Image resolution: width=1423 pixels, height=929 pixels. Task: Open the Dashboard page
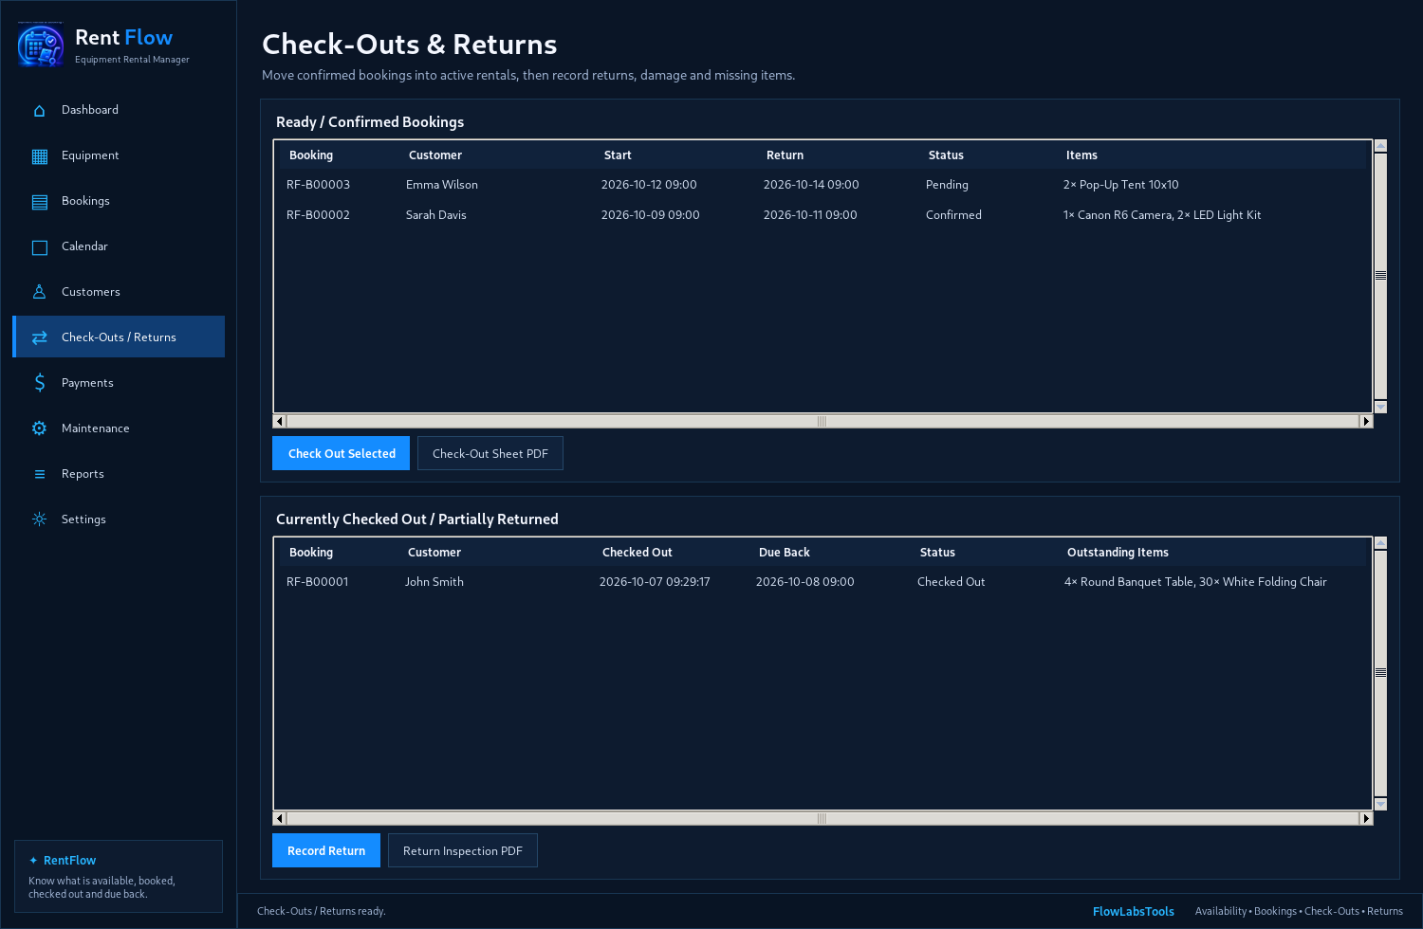coord(119,110)
